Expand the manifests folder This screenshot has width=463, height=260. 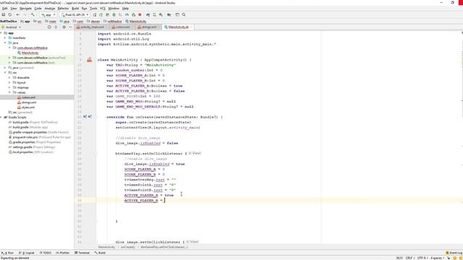tap(5, 38)
